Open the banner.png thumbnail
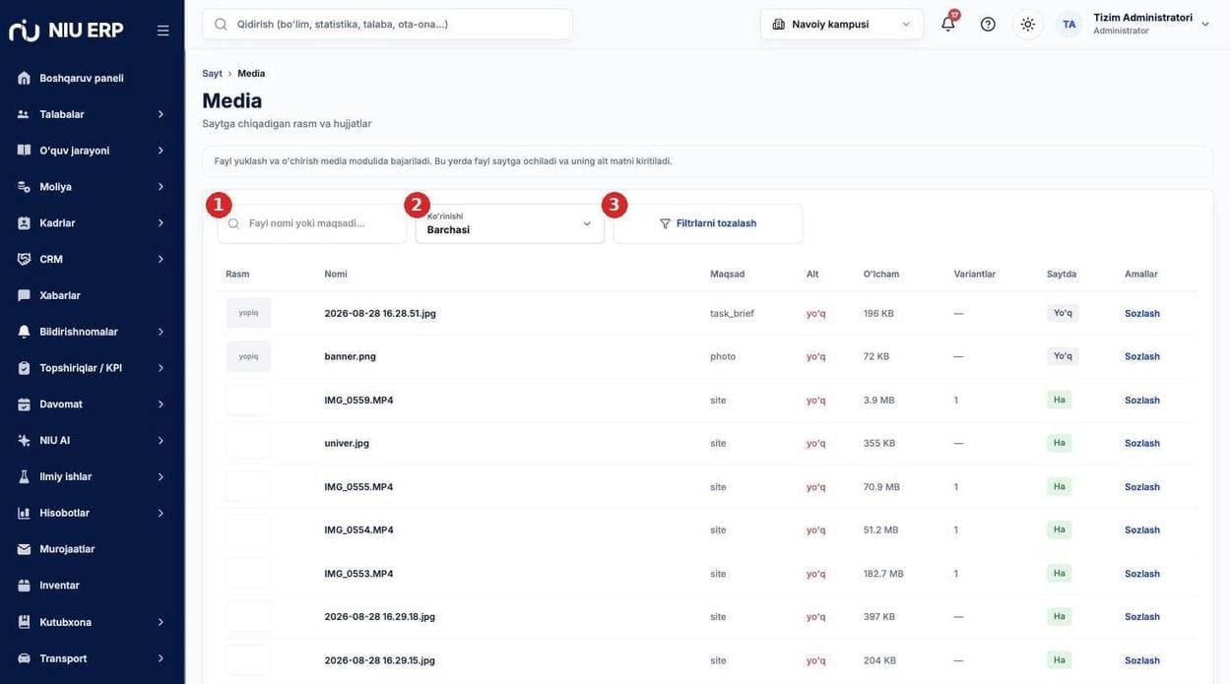1231x684 pixels. [248, 356]
